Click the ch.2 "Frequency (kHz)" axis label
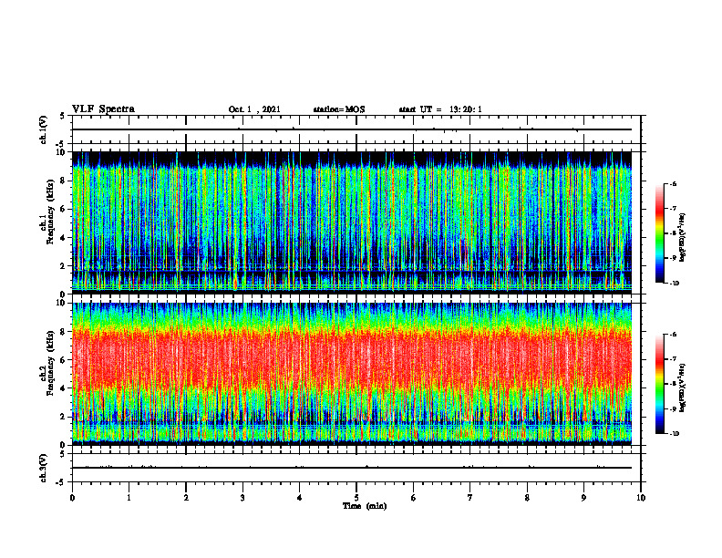The image size is (722, 558). (50, 364)
